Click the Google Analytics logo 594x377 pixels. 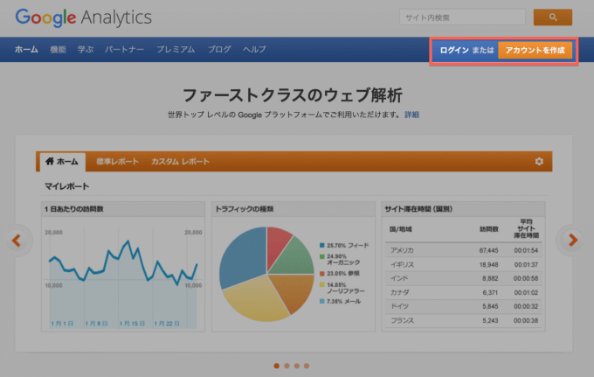(83, 17)
